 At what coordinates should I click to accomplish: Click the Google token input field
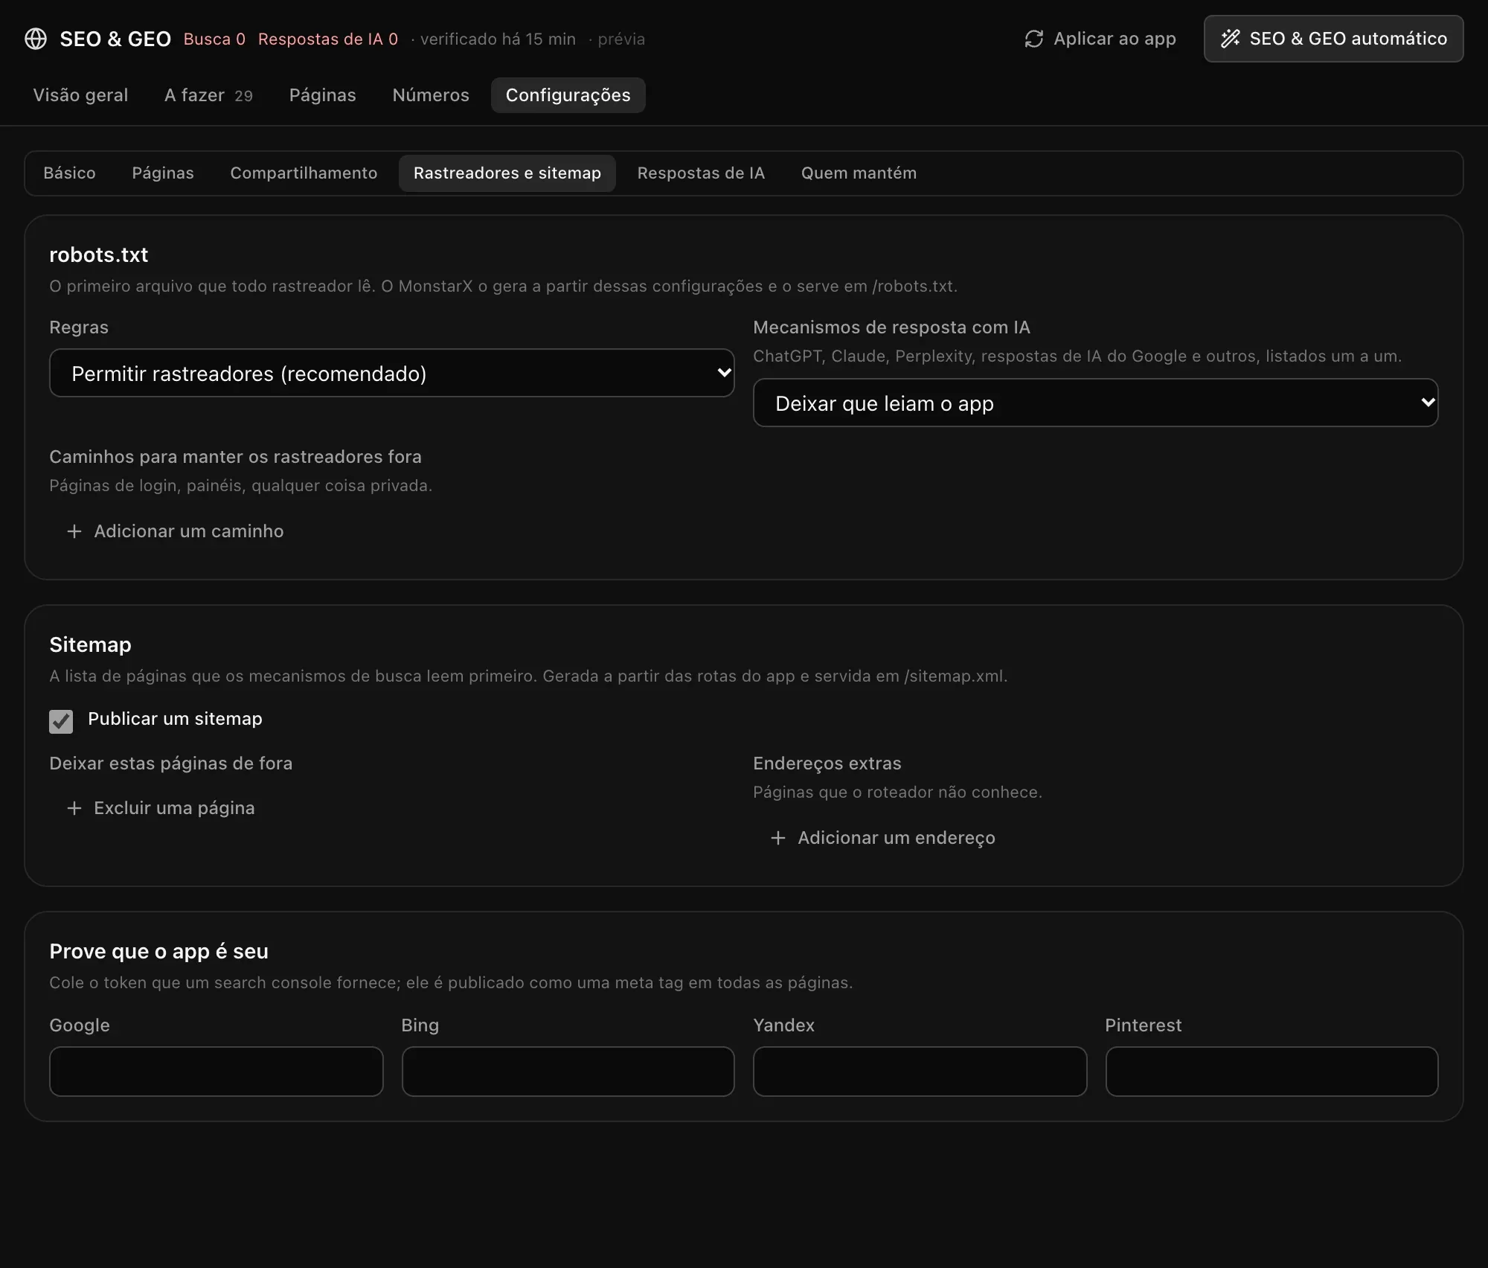pyautogui.click(x=217, y=1072)
